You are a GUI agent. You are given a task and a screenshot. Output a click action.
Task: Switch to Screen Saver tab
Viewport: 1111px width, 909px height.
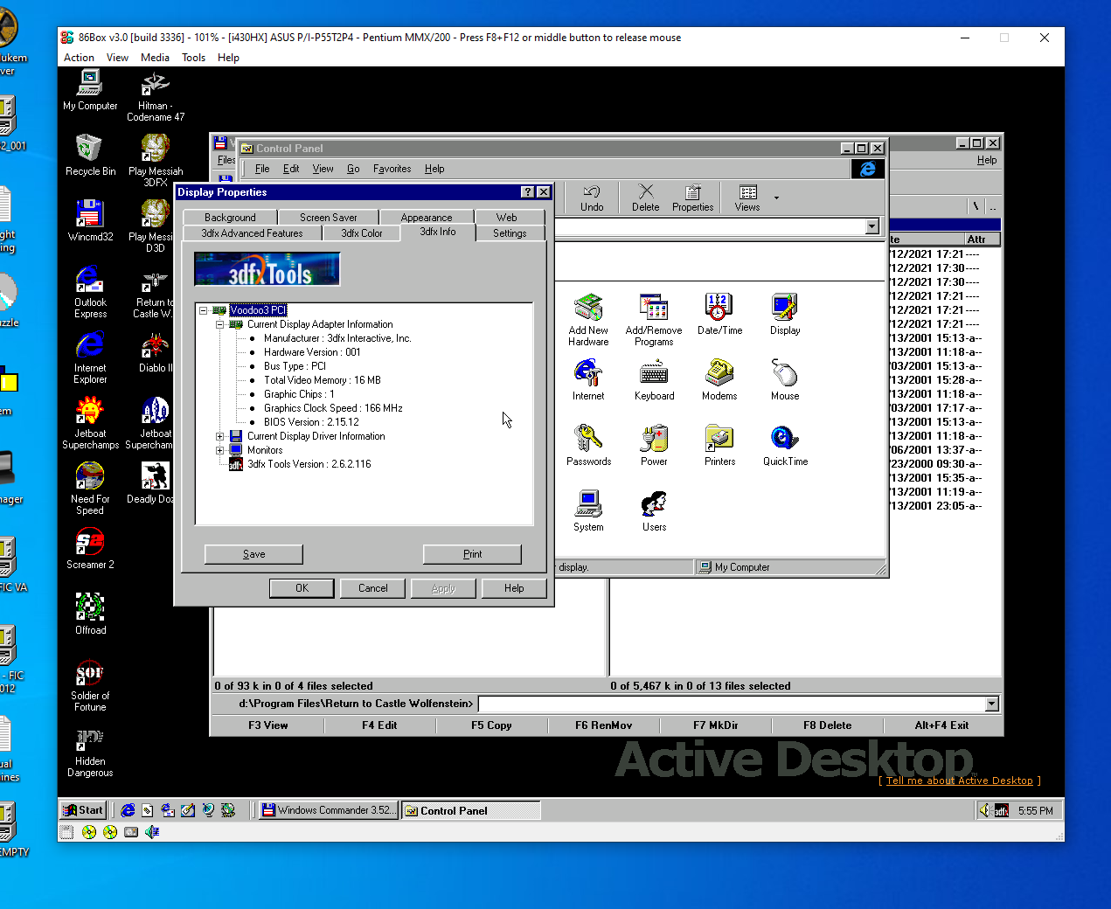click(328, 218)
